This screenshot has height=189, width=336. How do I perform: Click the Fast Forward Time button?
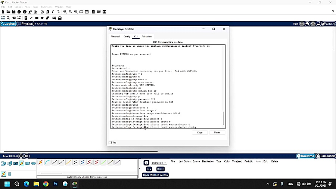[x=27, y=156]
